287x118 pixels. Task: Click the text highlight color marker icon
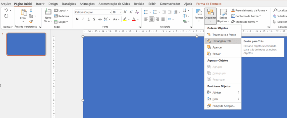click(125, 19)
